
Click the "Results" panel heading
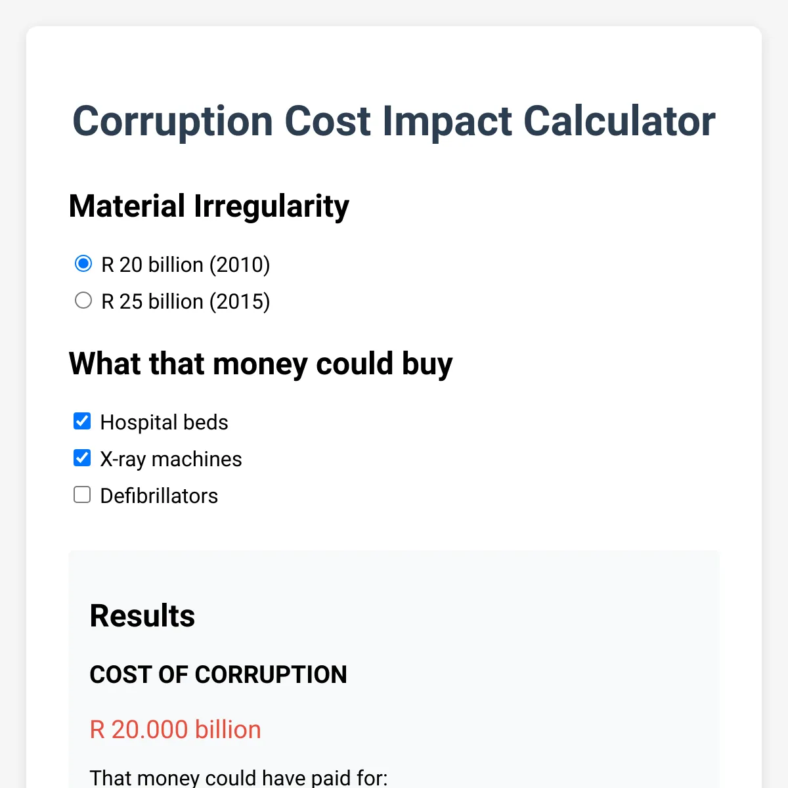point(142,616)
